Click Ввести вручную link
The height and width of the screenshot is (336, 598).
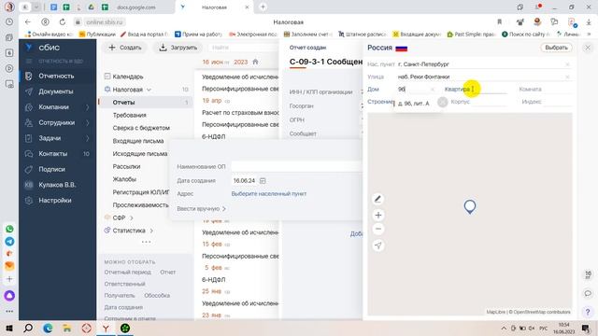(x=201, y=209)
